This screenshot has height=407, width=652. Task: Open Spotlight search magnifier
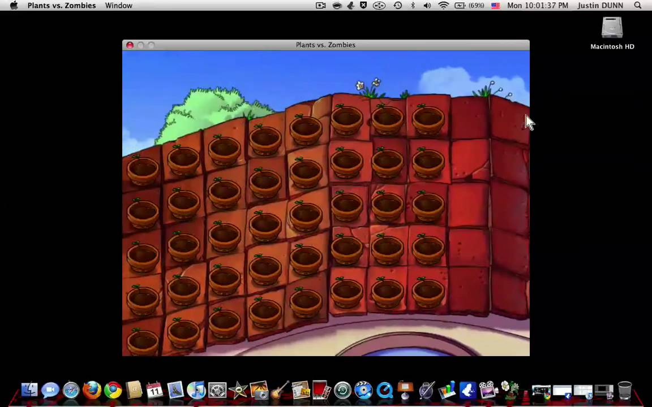coord(637,6)
